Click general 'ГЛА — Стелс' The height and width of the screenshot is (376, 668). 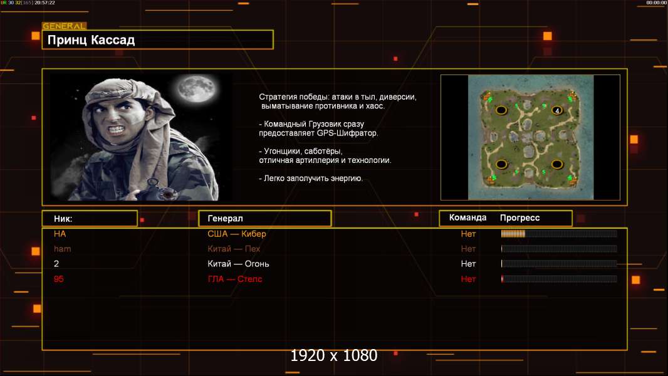click(x=235, y=279)
